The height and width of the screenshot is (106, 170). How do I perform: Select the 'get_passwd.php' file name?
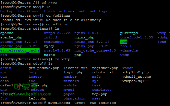click(x=44, y=68)
